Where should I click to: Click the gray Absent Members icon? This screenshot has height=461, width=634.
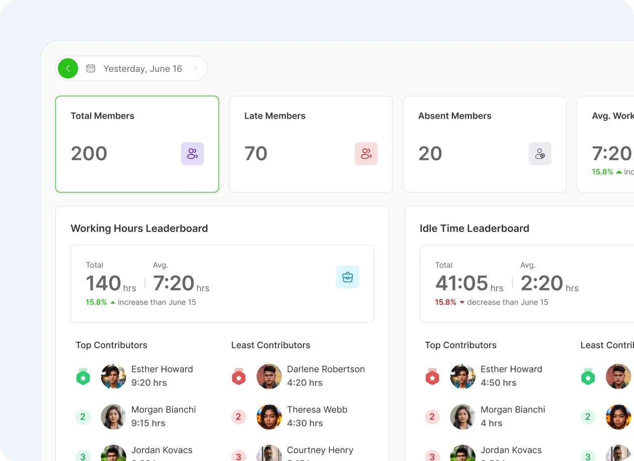[x=540, y=154]
